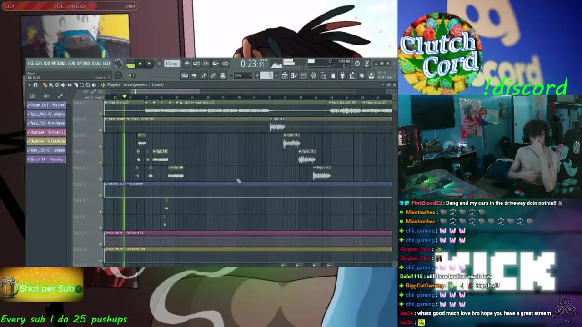This screenshot has height=327, width=582.
Task: Select ClutchSet - To ClutchLibs in picker
Action: tap(46, 141)
